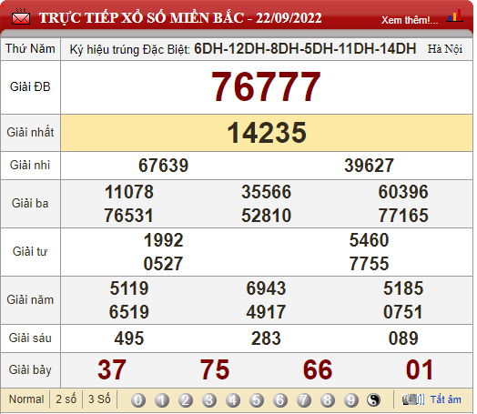Image resolution: width=477 pixels, height=414 pixels.
Task: Select digit filter ball 6
Action: coord(280,400)
